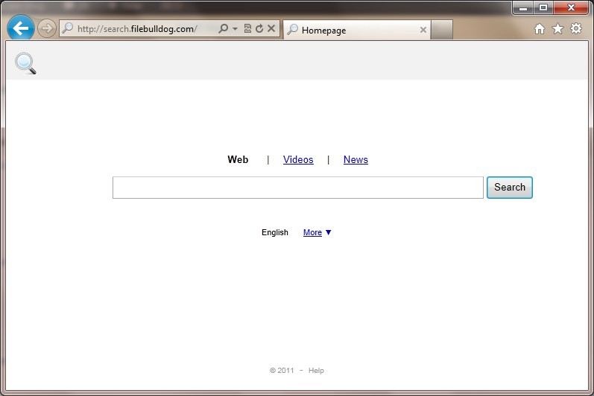Open the More languages link
The width and height of the screenshot is (594, 396).
[312, 232]
